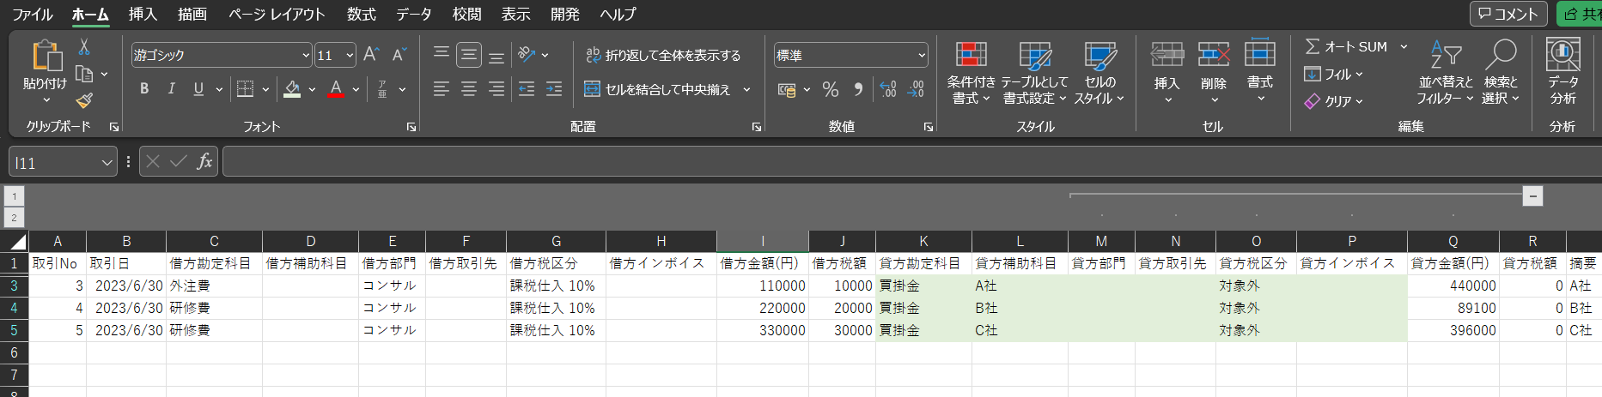Image resolution: width=1602 pixels, height=397 pixels.
Task: Collapse the column outline group minus button
Action: (1532, 195)
